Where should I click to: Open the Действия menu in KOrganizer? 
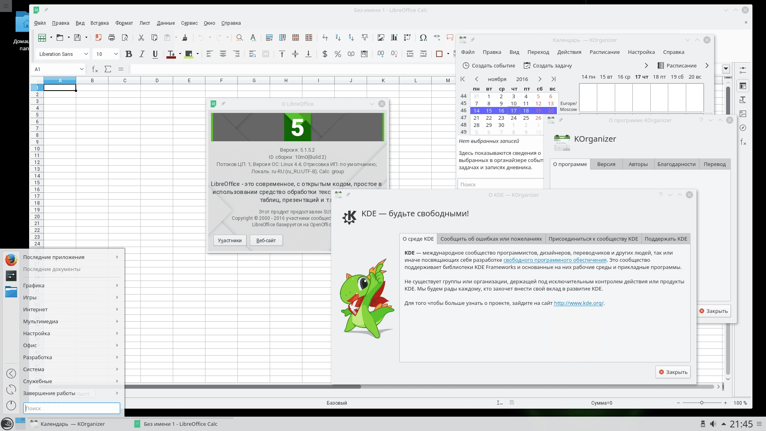point(569,52)
